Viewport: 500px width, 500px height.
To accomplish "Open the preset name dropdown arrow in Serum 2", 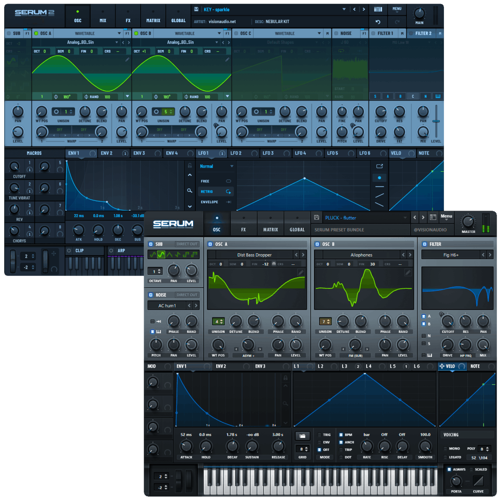I will (344, 9).
